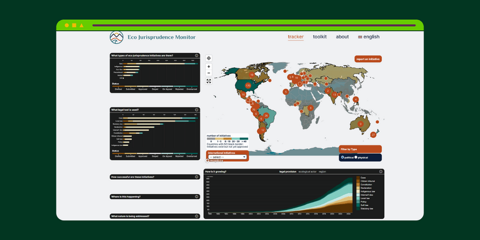This screenshot has height=240, width=480.
Task: Click the 170 cluster marker over United States
Action: pyautogui.click(x=248, y=85)
